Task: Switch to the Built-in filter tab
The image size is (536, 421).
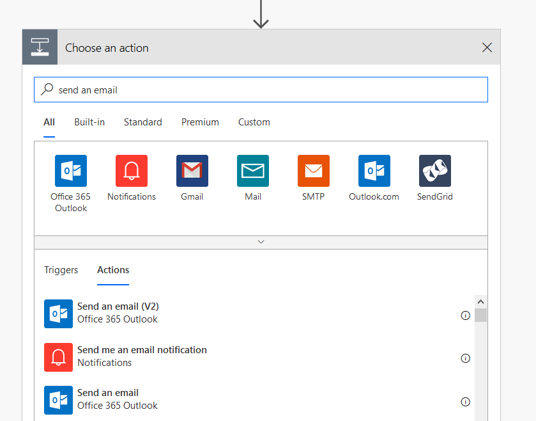Action: (89, 122)
